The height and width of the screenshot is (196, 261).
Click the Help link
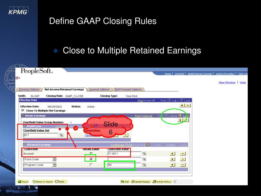[243, 82]
